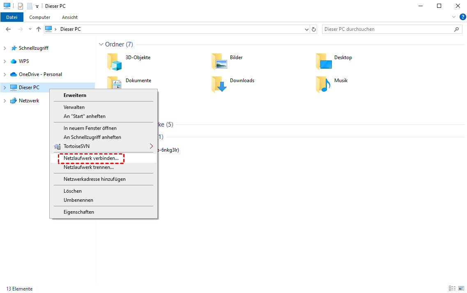Click the title bar PC system icon
The image size is (467, 293).
click(7, 6)
